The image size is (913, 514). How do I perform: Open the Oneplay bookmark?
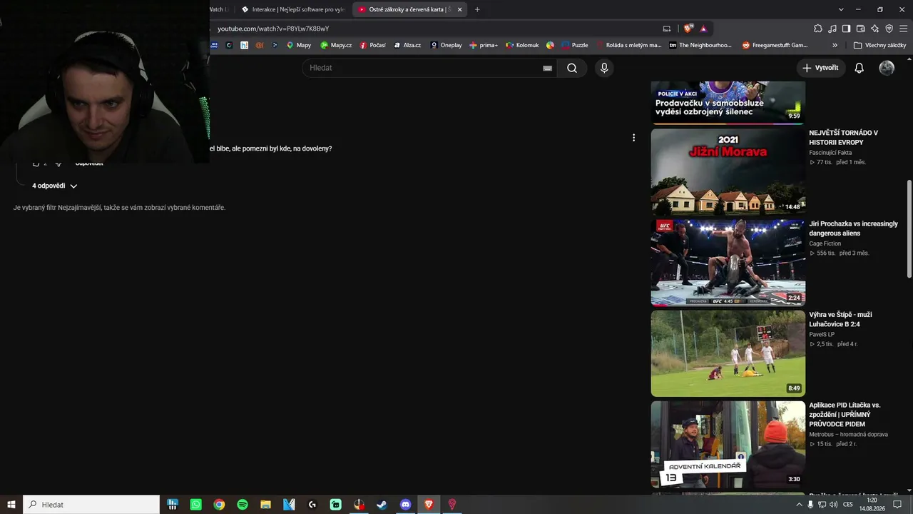(x=446, y=45)
